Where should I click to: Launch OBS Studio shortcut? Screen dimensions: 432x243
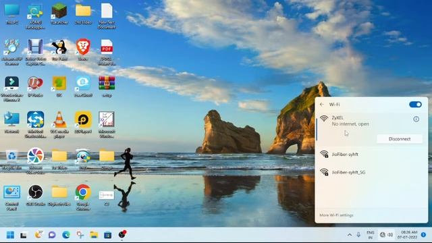tap(36, 195)
